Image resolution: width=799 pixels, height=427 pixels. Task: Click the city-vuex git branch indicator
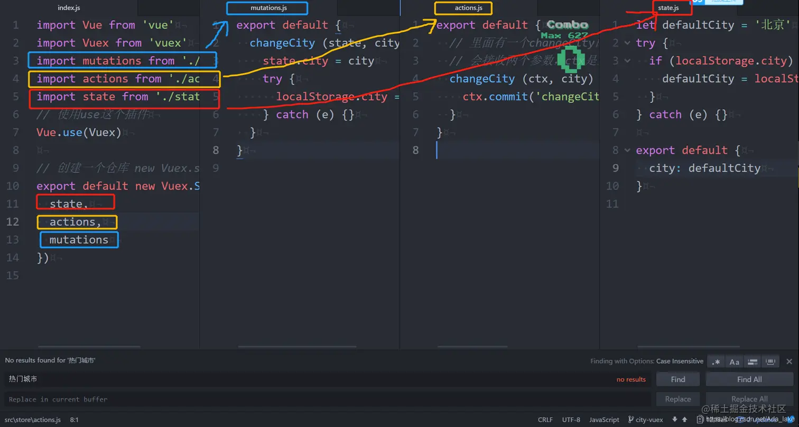coord(645,420)
